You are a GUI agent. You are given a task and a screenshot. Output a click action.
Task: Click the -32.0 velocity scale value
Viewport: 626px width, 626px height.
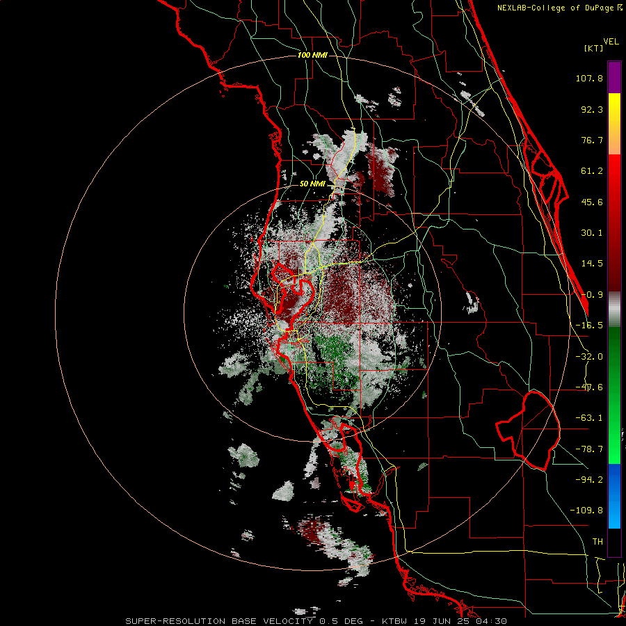589,357
